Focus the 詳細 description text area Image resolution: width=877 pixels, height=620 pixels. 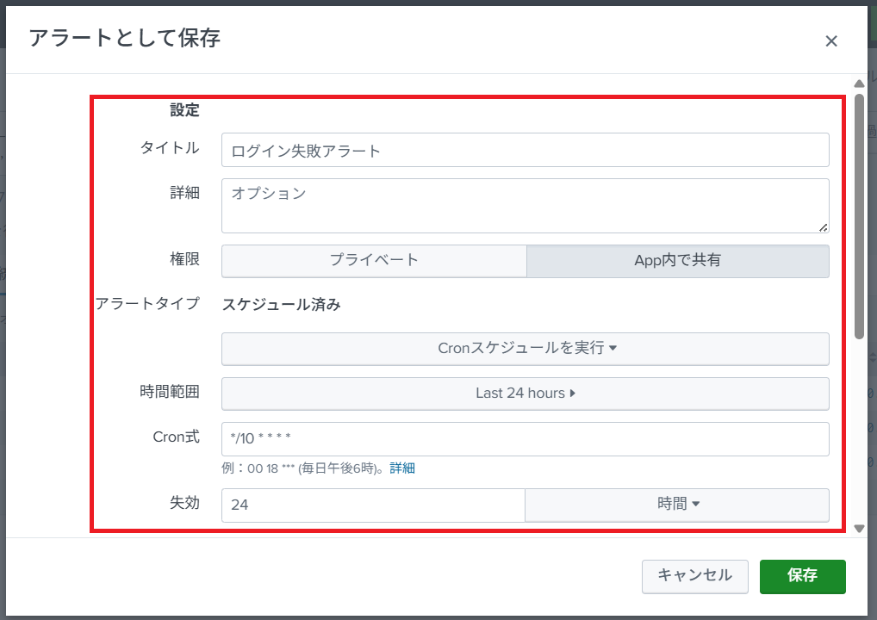[526, 206]
